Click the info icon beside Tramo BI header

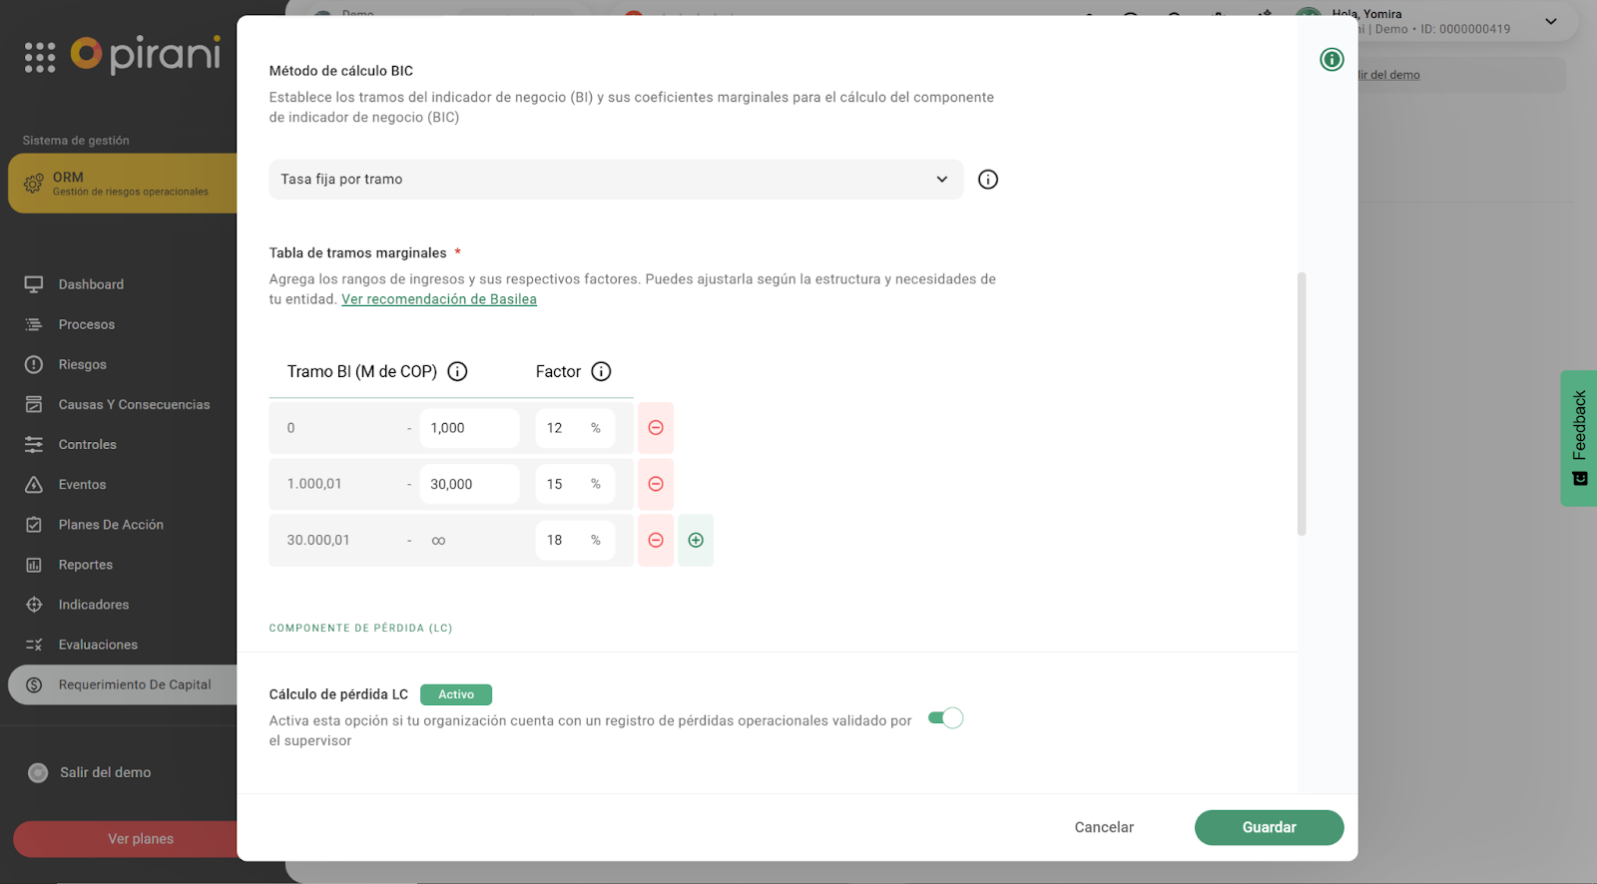(457, 371)
